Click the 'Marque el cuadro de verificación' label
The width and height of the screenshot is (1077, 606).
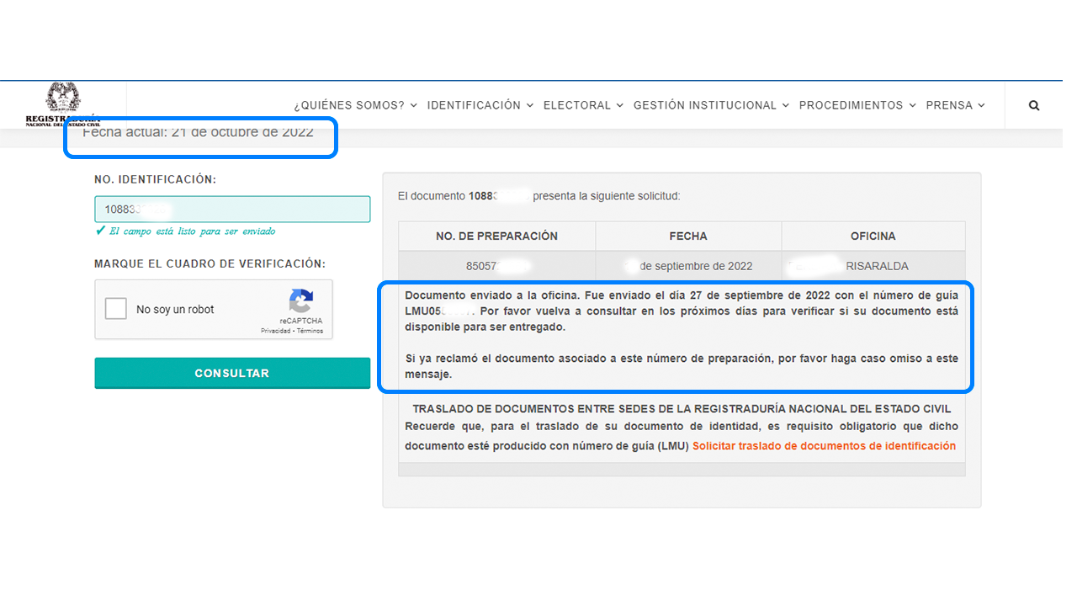[x=210, y=263]
